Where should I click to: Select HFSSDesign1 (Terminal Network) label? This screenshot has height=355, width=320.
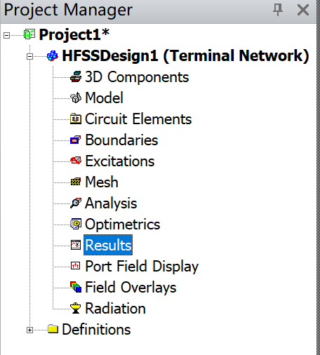point(185,56)
